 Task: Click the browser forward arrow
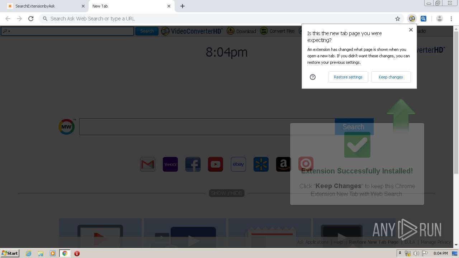19,19
